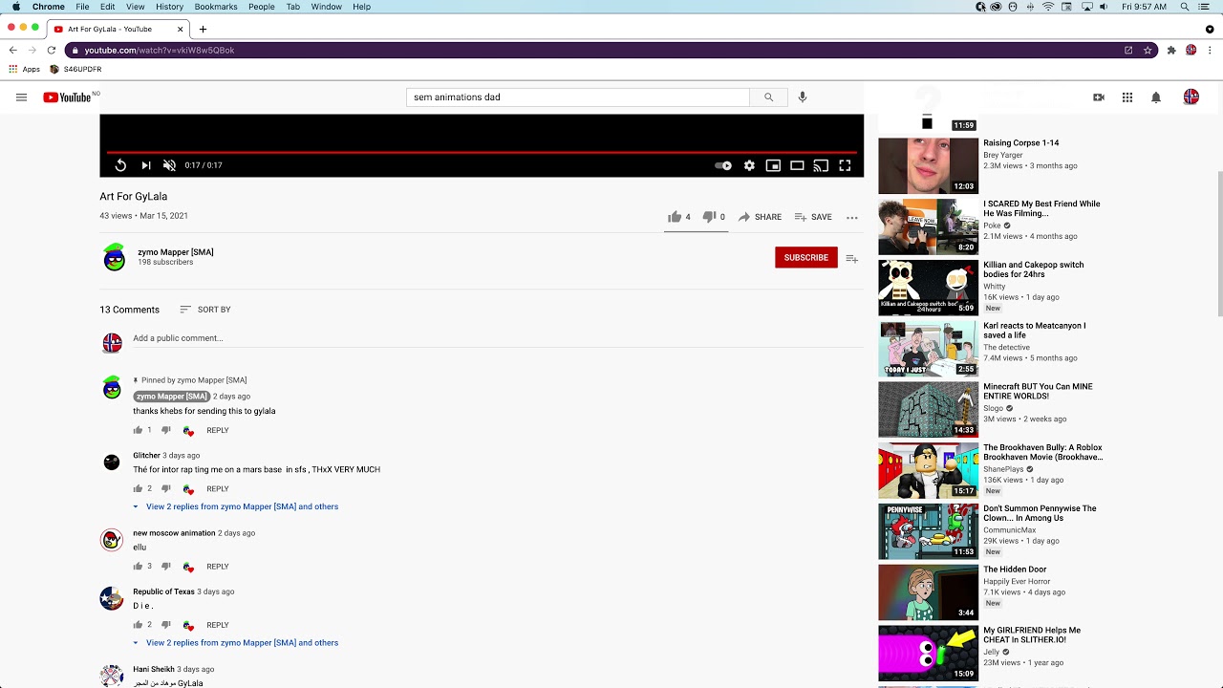Open Karl reacts to Meatcanyon video title
The width and height of the screenshot is (1223, 688).
pyautogui.click(x=1035, y=331)
